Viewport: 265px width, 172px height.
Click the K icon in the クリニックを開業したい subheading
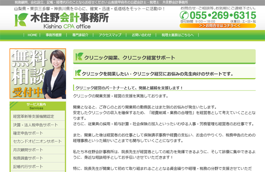(x=78, y=73)
